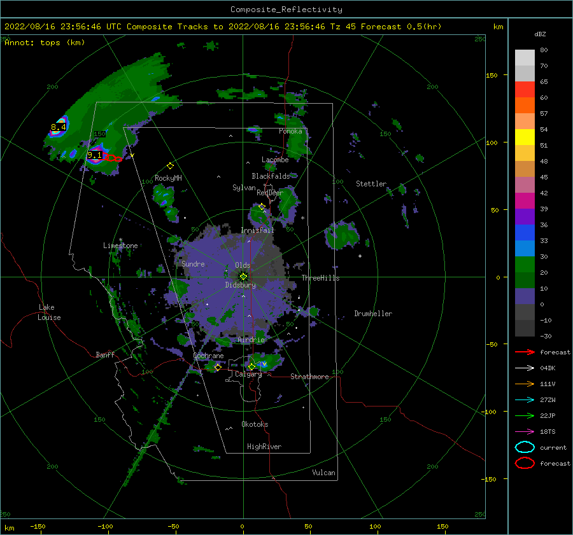This screenshot has width=573, height=535.
Task: Click the Vulcan label
Action: click(323, 473)
